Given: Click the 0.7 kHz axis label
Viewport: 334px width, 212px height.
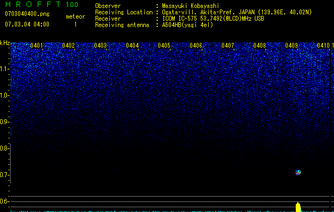Looking at the screenshot, I should click(4, 175).
